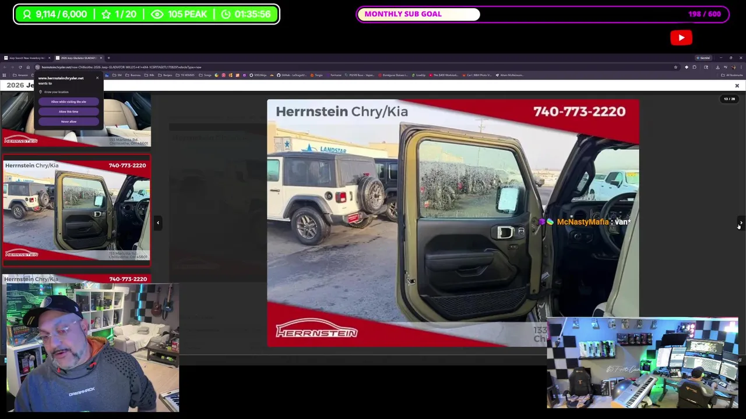Go back one page in browser
Viewport: 746px width, 419px height.
tap(5, 67)
